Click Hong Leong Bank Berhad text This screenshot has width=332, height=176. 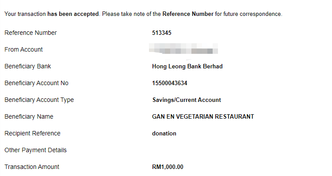[x=187, y=66]
